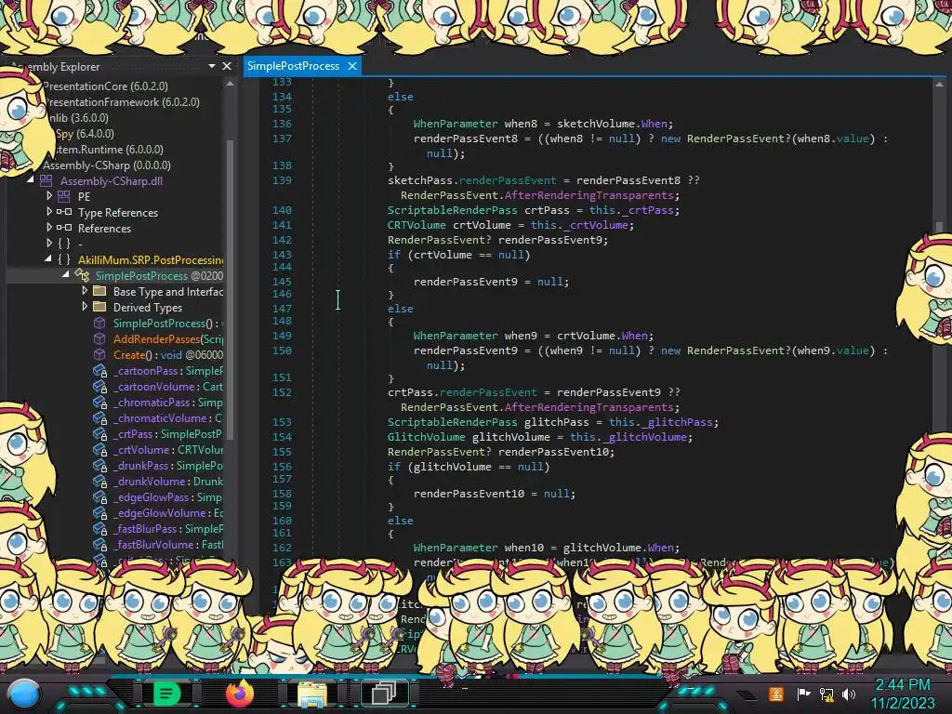
Task: Expand the References node
Action: click(49, 227)
